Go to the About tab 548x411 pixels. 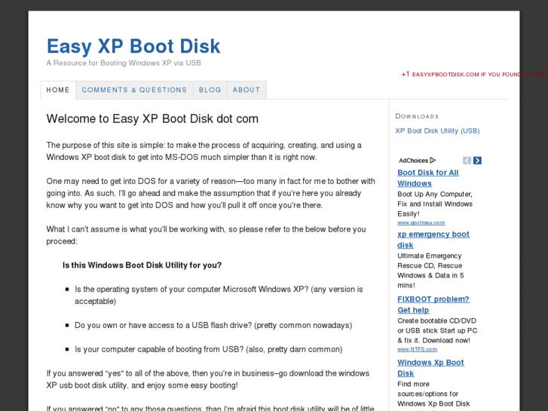click(246, 90)
